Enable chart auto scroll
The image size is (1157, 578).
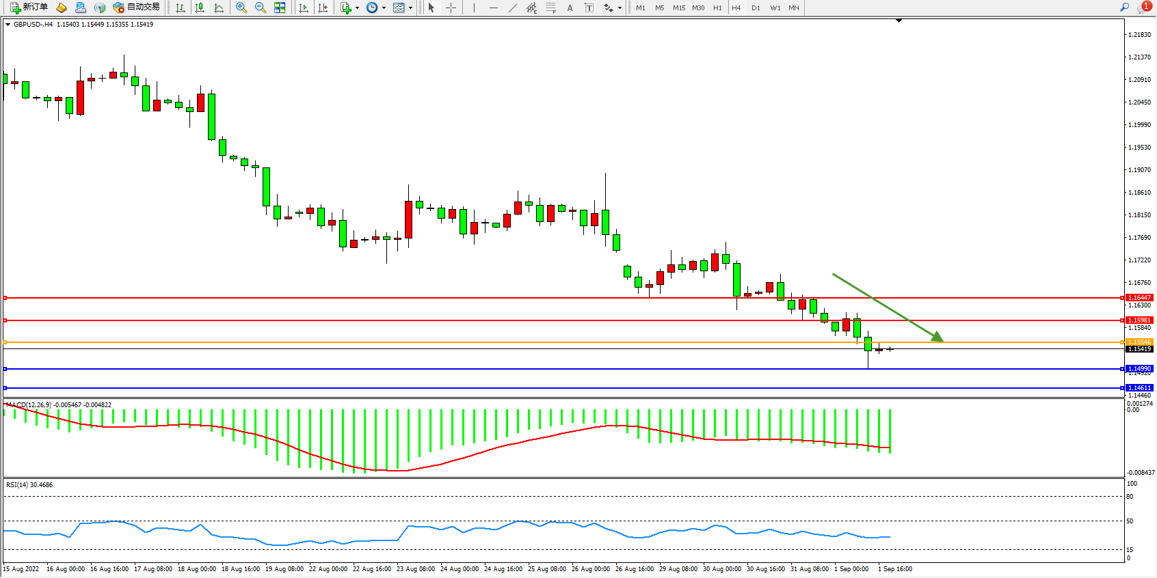[304, 8]
